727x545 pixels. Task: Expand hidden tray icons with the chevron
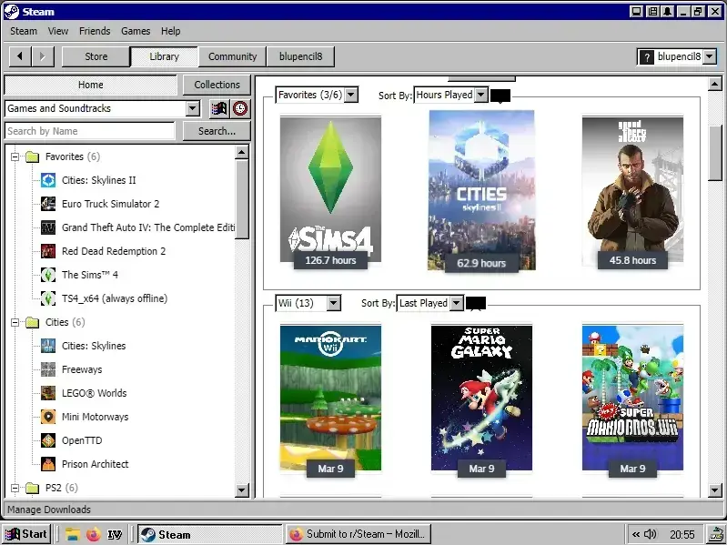[636, 534]
